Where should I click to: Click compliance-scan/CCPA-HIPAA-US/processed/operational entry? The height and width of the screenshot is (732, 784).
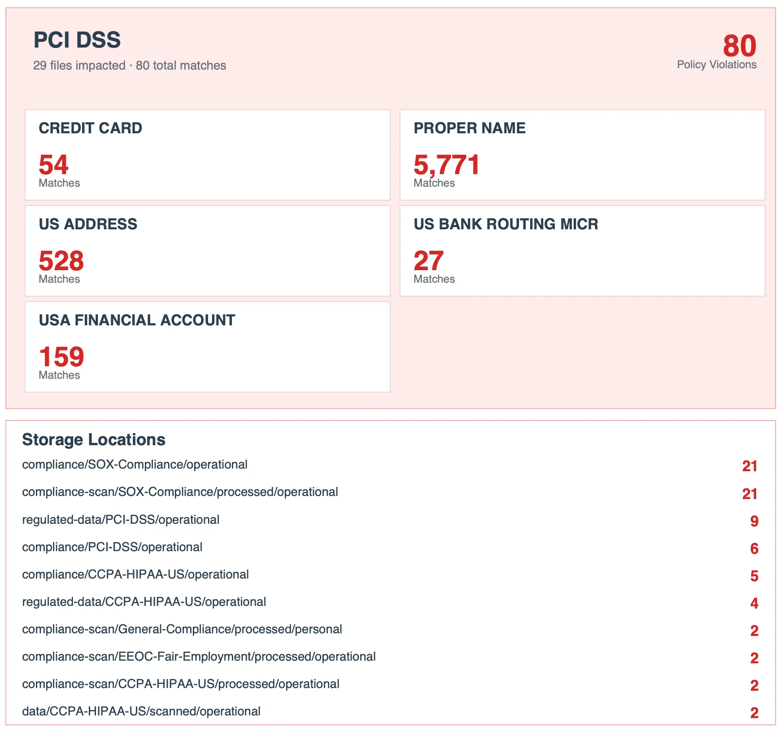[x=181, y=684]
